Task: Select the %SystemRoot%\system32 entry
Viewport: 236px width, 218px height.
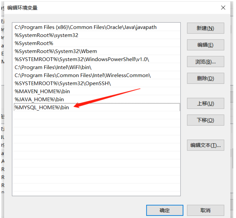Action: coord(96,35)
